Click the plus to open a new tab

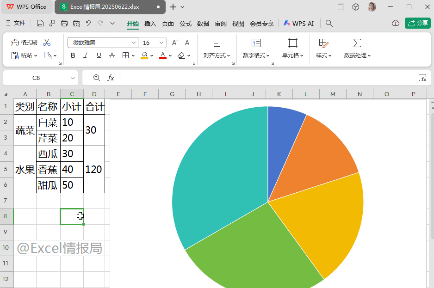tap(173, 7)
